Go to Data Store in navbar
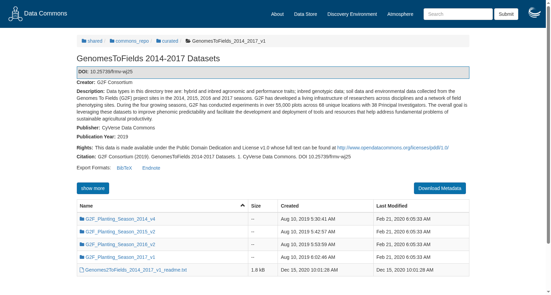Image resolution: width=551 pixels, height=295 pixels. pos(305,14)
